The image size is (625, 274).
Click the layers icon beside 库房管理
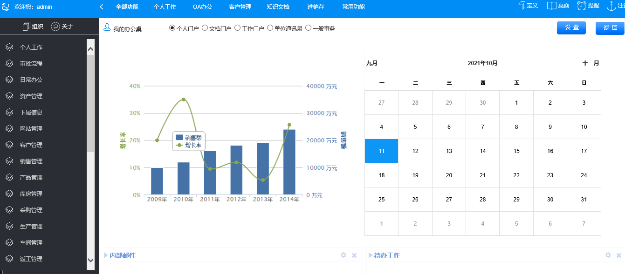pos(9,194)
